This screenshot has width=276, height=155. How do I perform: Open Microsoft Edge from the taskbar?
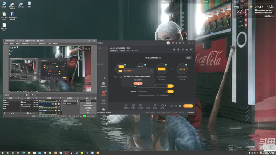coord(24,153)
